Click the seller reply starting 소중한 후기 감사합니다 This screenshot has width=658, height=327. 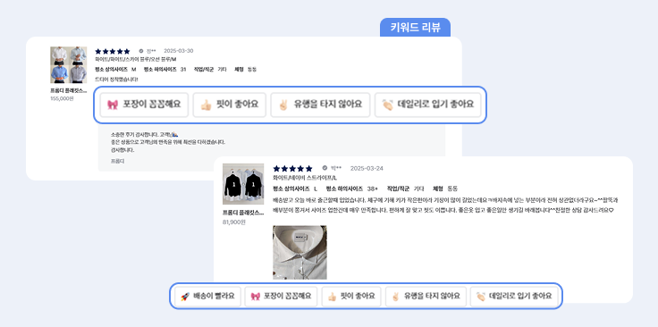point(168,142)
